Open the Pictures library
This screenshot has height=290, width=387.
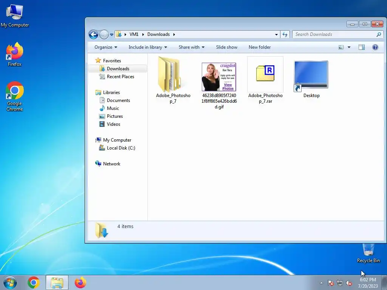[x=115, y=116]
